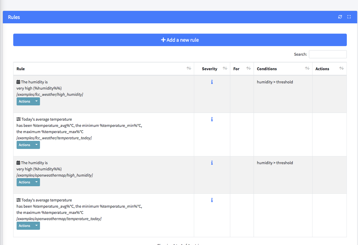The image size is (358, 245).
Task: Open severity info for fcc_weather temperature_today rule
Action: point(212,119)
